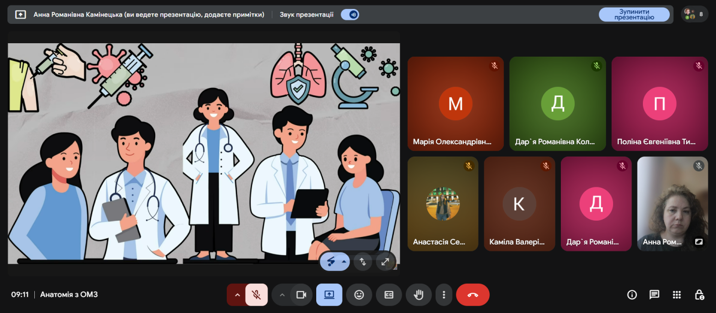The width and height of the screenshot is (716, 313).
Task: Select Поліна Євгеніївна participant tile
Action: [660, 104]
